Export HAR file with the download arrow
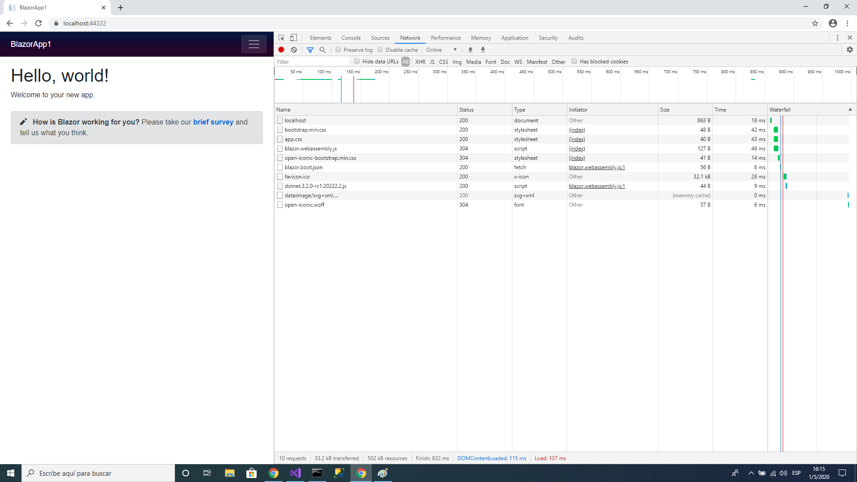857x482 pixels. [x=483, y=50]
